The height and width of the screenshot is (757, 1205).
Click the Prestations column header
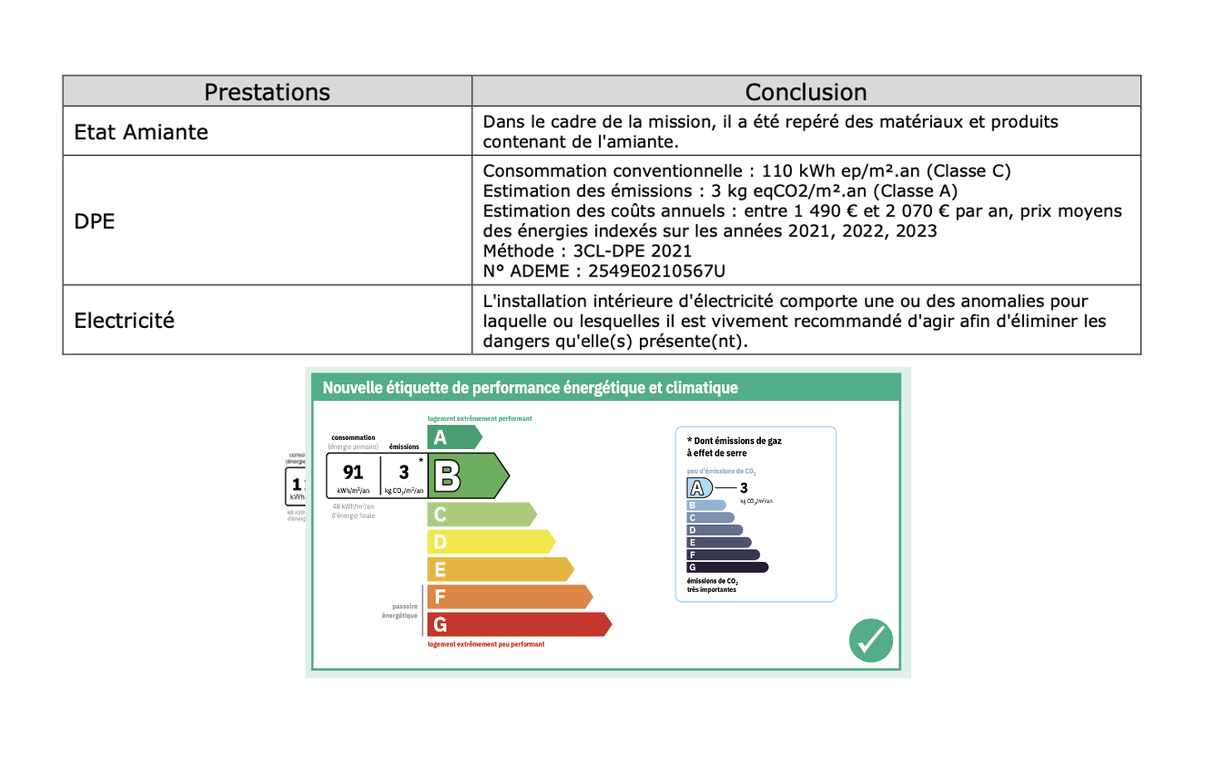pyautogui.click(x=267, y=92)
